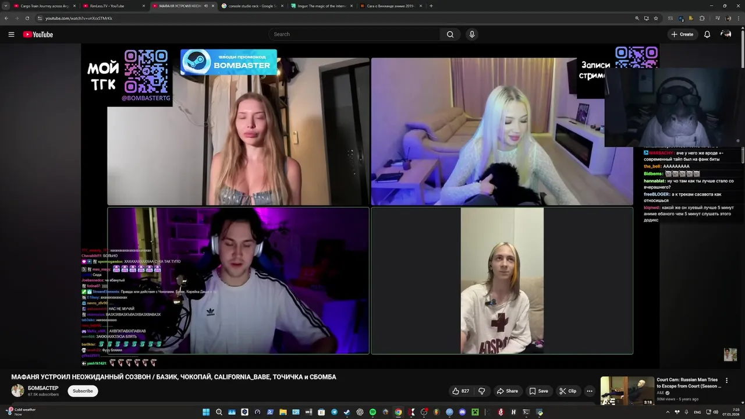Image resolution: width=745 pixels, height=419 pixels.
Task: Dislike the video with thumbs down
Action: click(x=482, y=391)
